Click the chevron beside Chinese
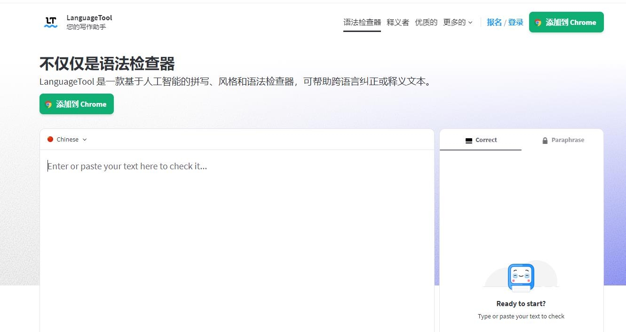 85,140
